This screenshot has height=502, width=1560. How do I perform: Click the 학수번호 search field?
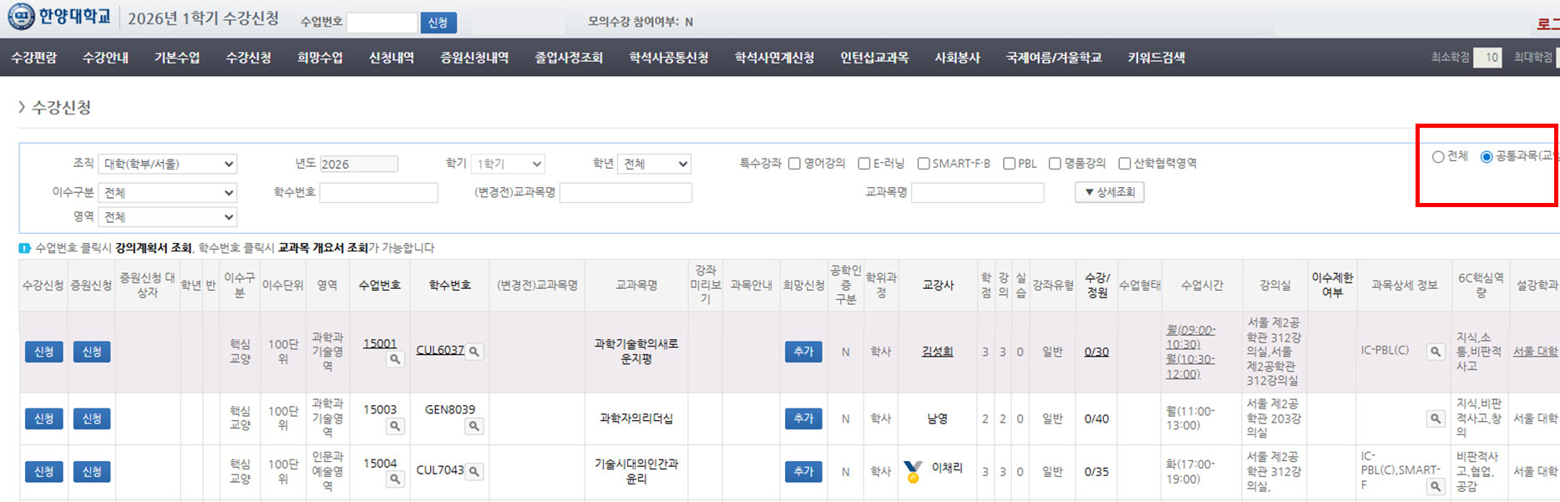pyautogui.click(x=379, y=193)
